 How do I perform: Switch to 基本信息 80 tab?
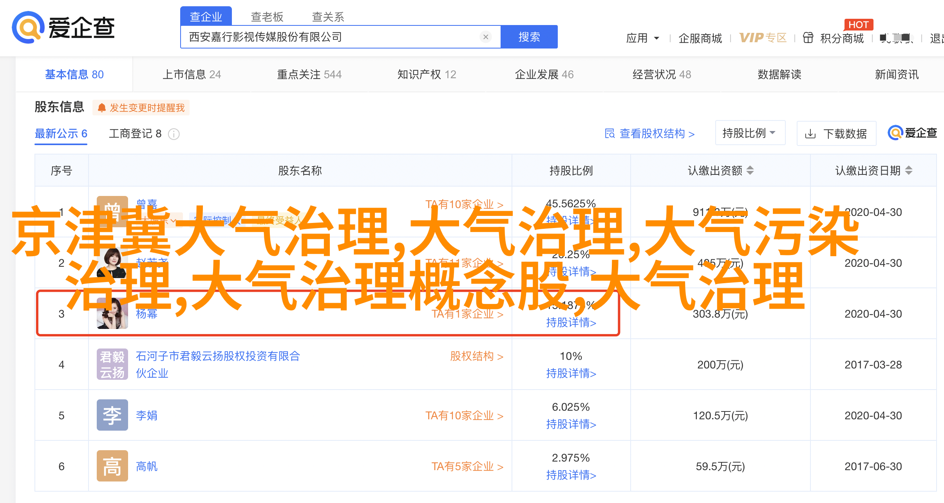coord(74,74)
